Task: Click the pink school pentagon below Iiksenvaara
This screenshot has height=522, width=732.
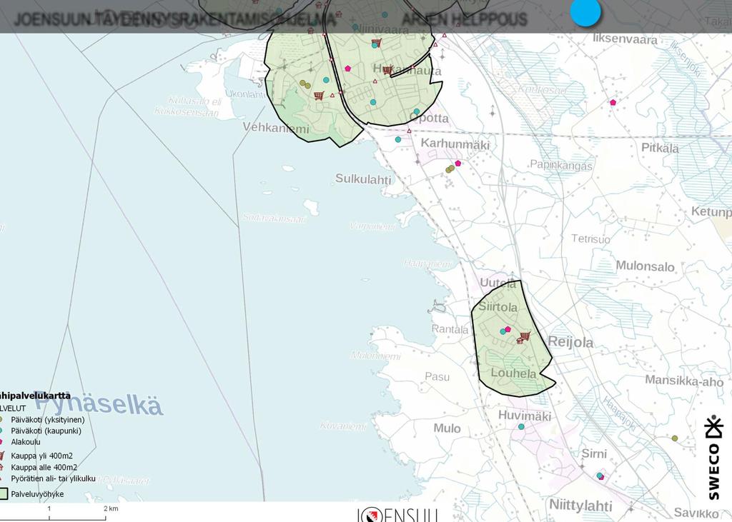Action: [613, 102]
